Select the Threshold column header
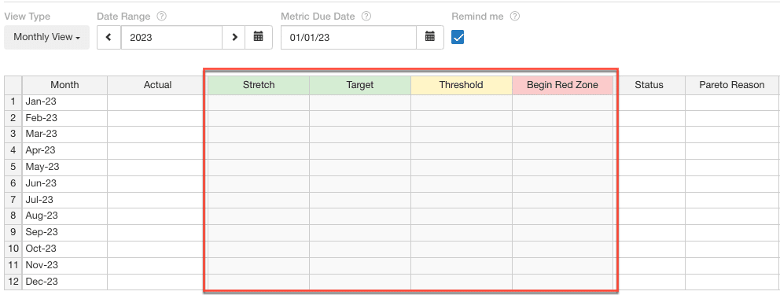Screen dimensions: 780x295 (461, 85)
